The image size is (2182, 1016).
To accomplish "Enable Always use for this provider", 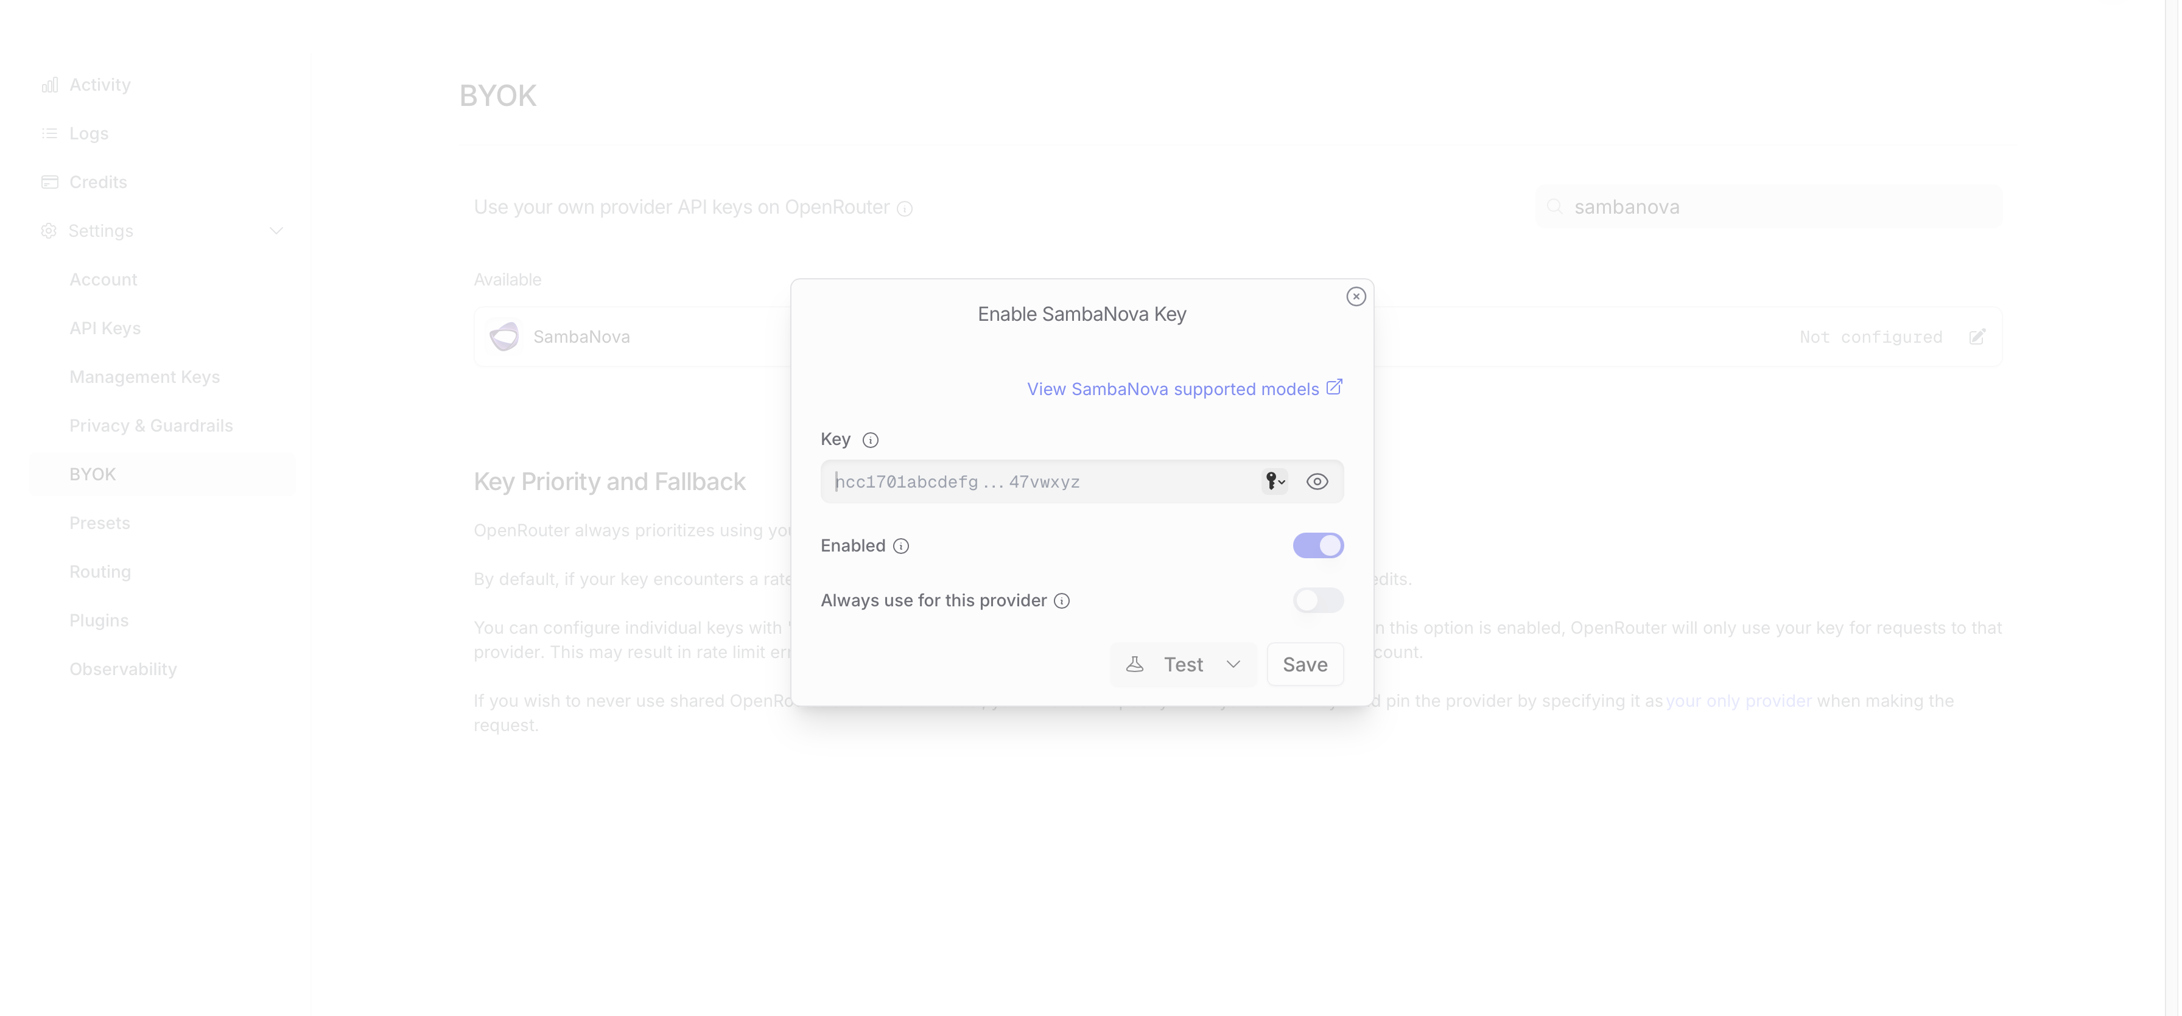I will point(1318,600).
